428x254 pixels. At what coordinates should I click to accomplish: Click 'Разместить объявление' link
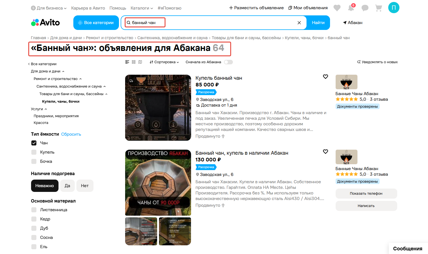(x=256, y=8)
